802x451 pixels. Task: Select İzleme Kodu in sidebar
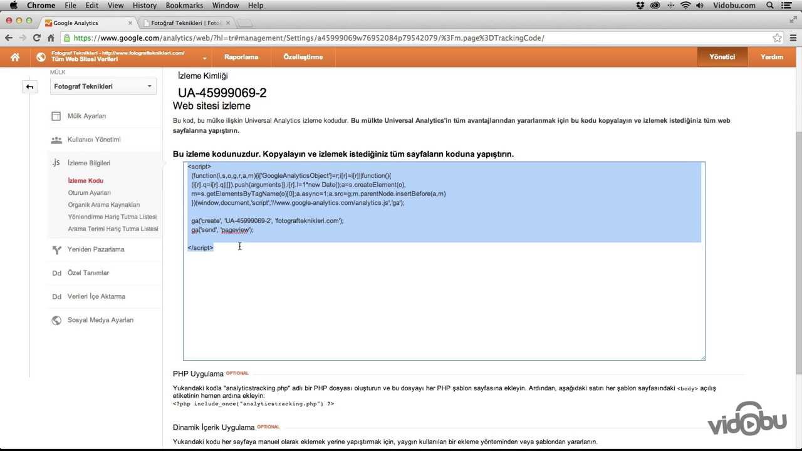click(85, 181)
